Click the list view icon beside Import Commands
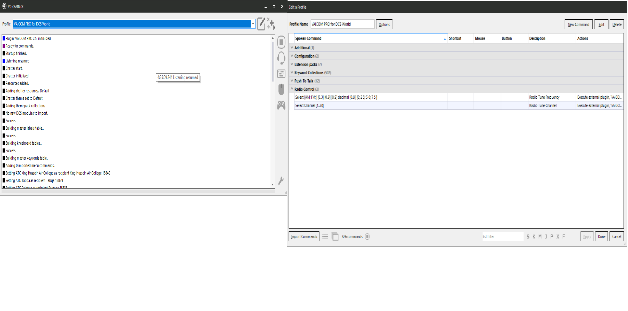Viewport: 628px width, 311px height. point(325,237)
